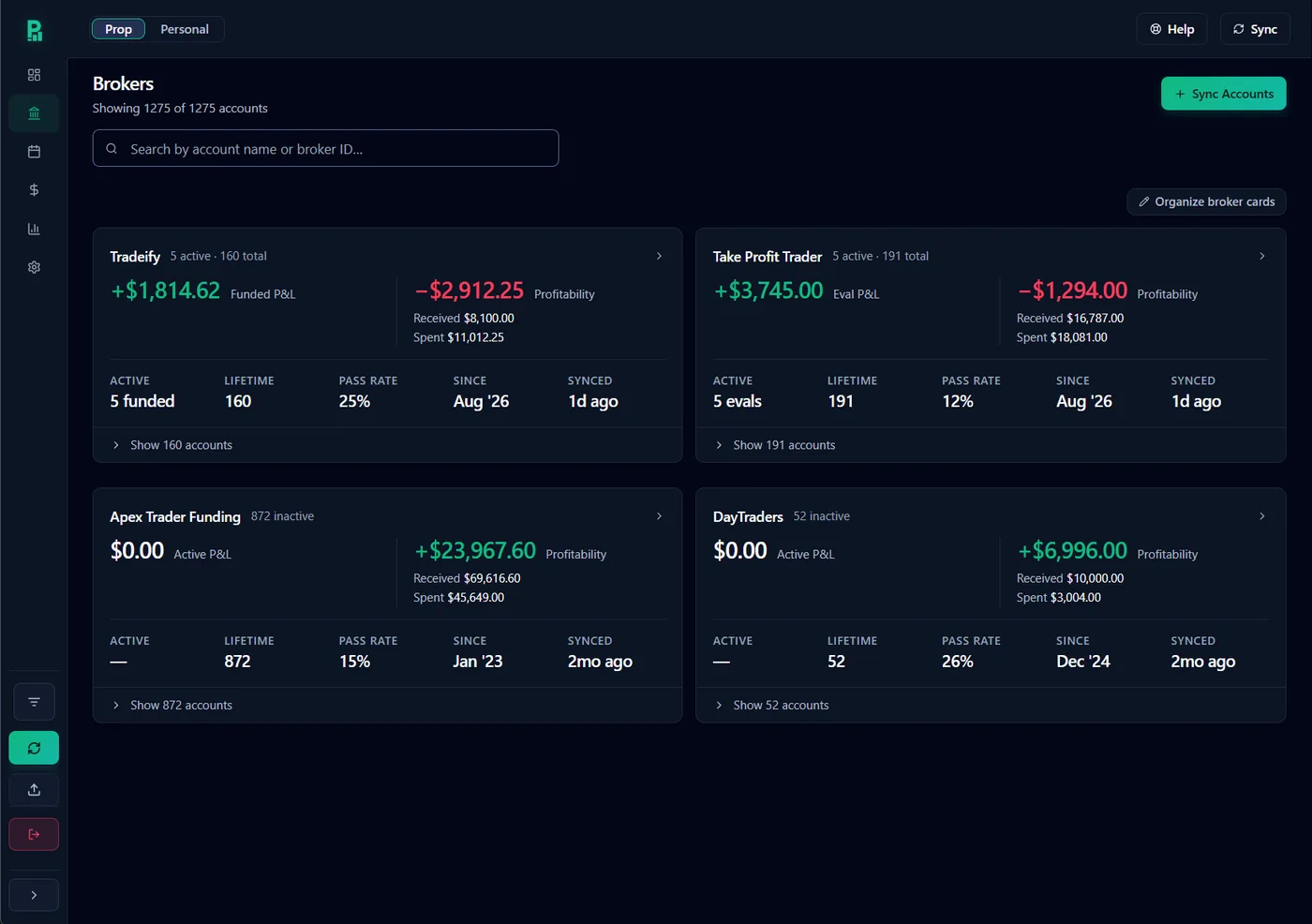The width and height of the screenshot is (1312, 924).
Task: Click the 5 evals active value
Action: (x=738, y=401)
